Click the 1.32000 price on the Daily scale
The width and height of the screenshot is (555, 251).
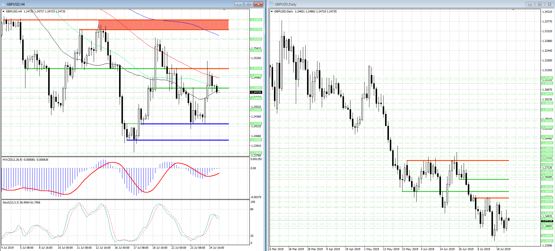[x=547, y=61]
